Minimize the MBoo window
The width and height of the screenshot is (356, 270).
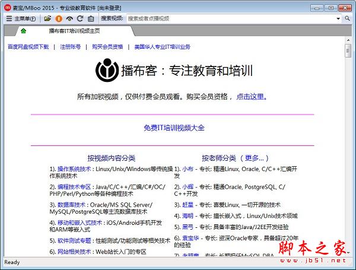[x=317, y=8]
